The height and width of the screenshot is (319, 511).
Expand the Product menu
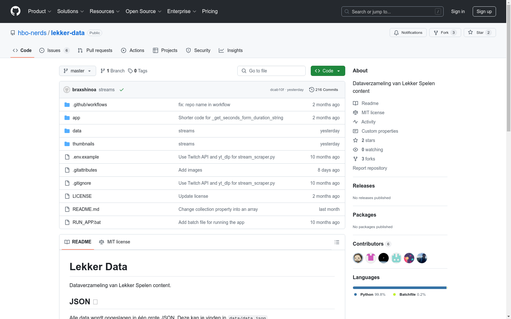click(x=40, y=11)
